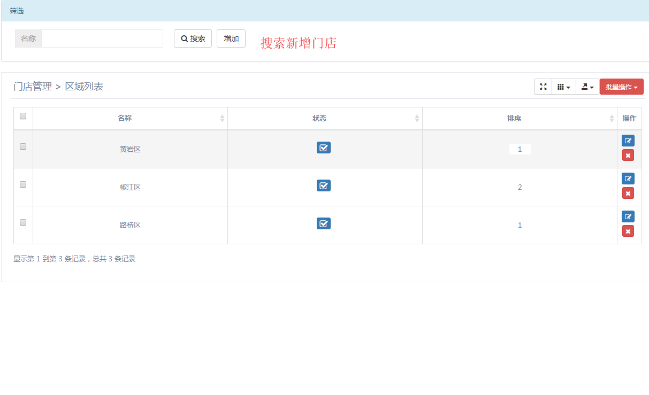This screenshot has width=649, height=395.
Task: Edit the 黄岩区 row
Action: pyautogui.click(x=628, y=141)
